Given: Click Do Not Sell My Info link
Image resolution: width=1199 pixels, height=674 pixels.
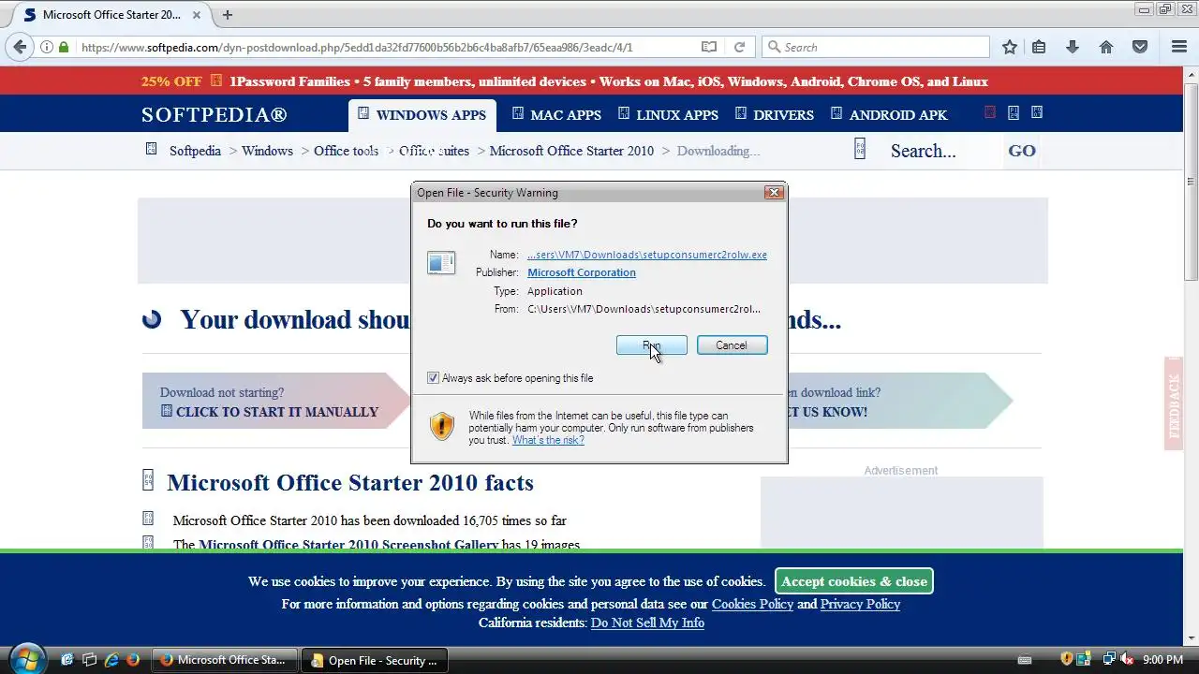Looking at the screenshot, I should coord(647,623).
